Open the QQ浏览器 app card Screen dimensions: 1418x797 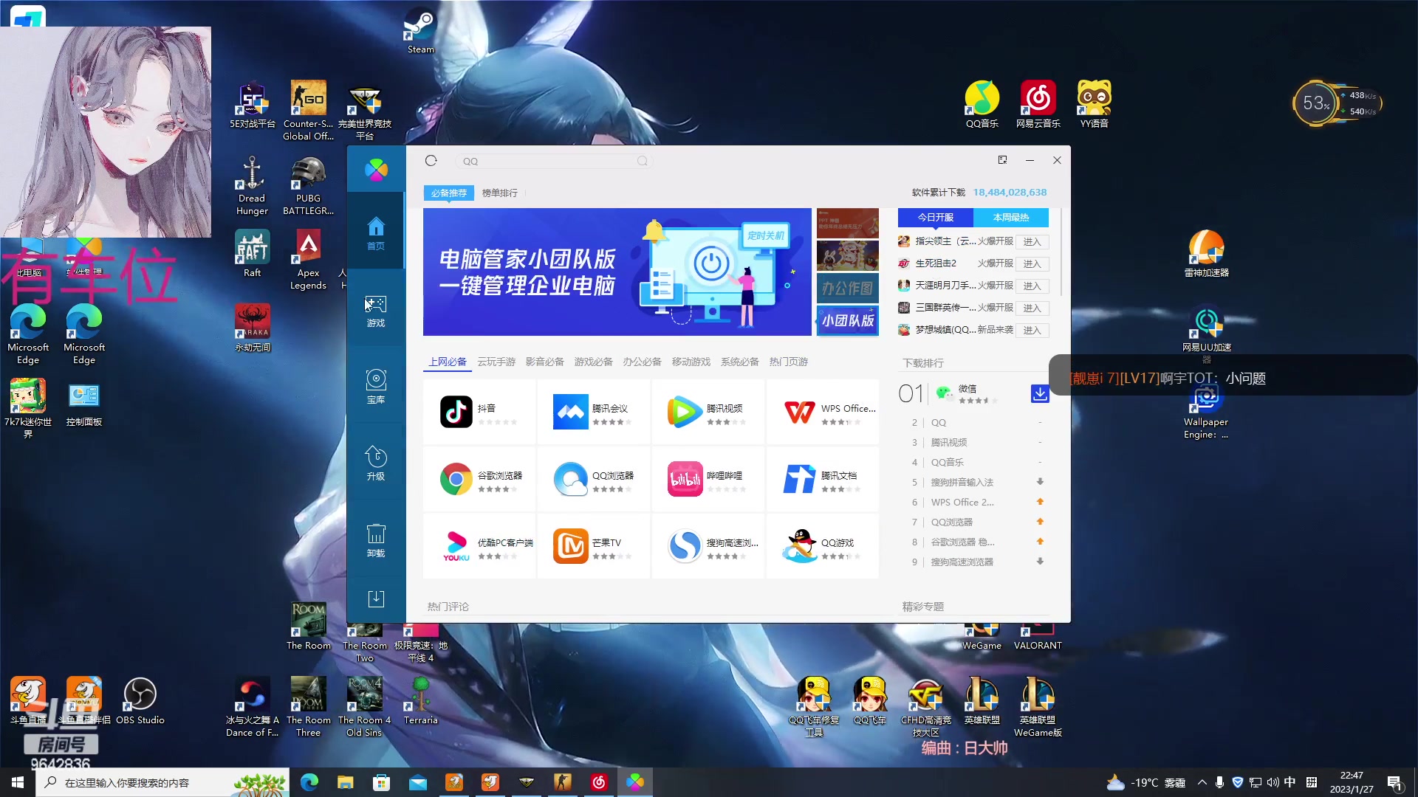click(594, 479)
